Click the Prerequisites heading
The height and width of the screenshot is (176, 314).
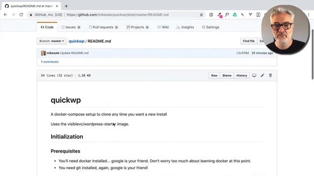coord(65,151)
